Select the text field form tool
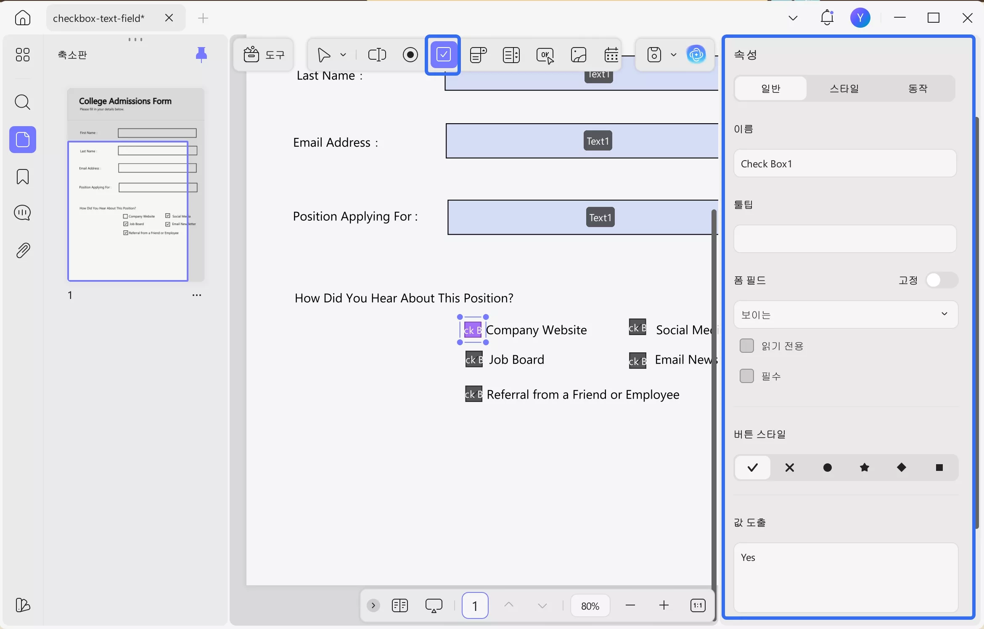 click(x=377, y=55)
